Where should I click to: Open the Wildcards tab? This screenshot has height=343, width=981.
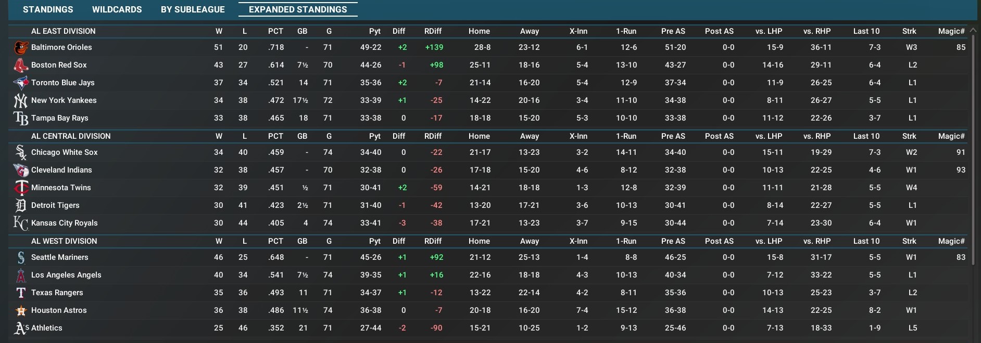[x=117, y=9]
